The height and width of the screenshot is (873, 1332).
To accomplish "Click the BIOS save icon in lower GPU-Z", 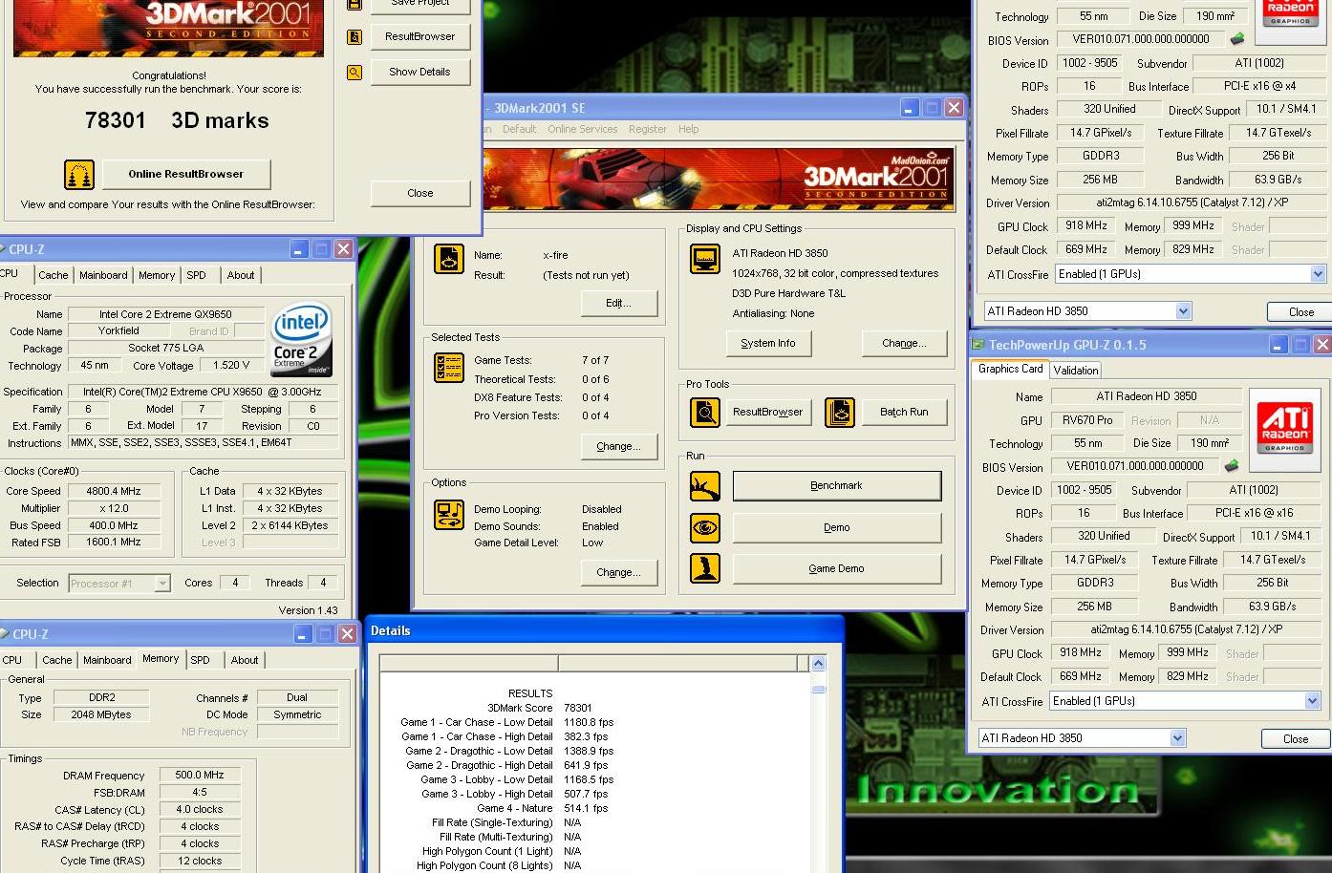I will 1232,466.
